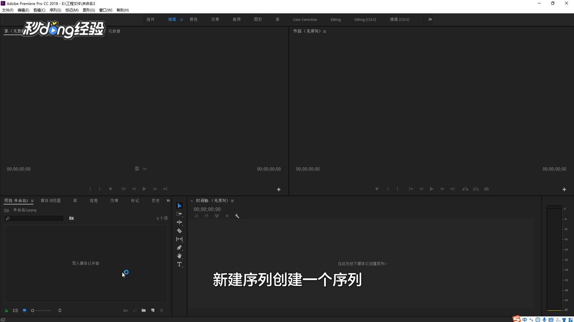This screenshot has height=322, width=574.
Task: Select the Hand tool
Action: (179, 256)
